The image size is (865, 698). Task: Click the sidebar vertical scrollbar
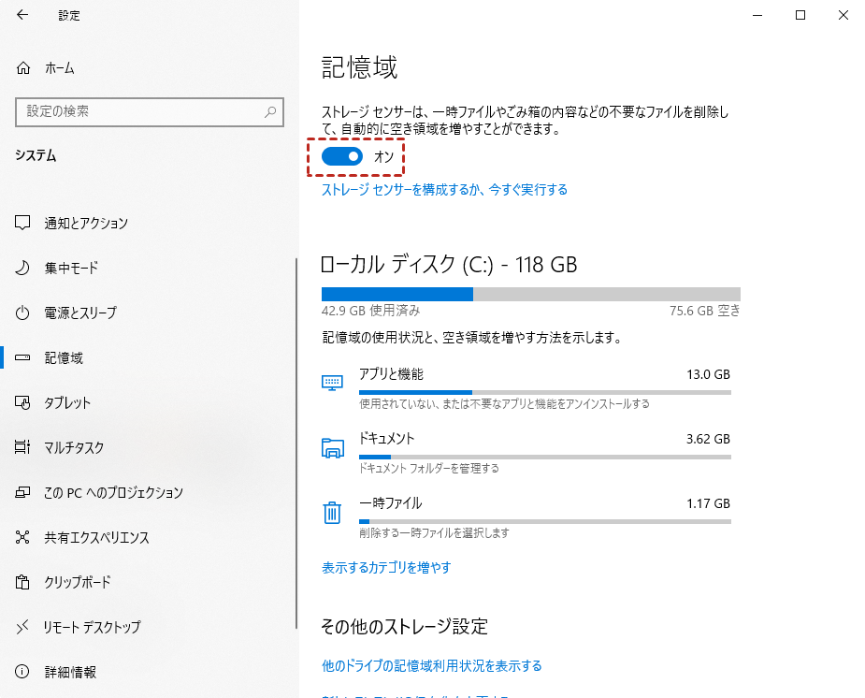pos(296,444)
